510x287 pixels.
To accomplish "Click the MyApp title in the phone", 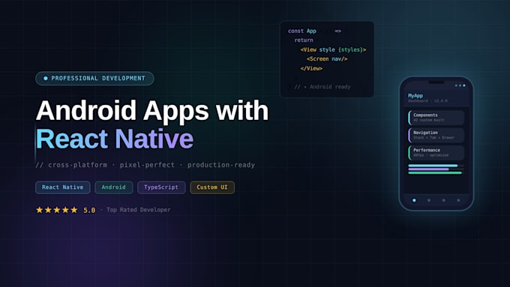I will [x=415, y=96].
